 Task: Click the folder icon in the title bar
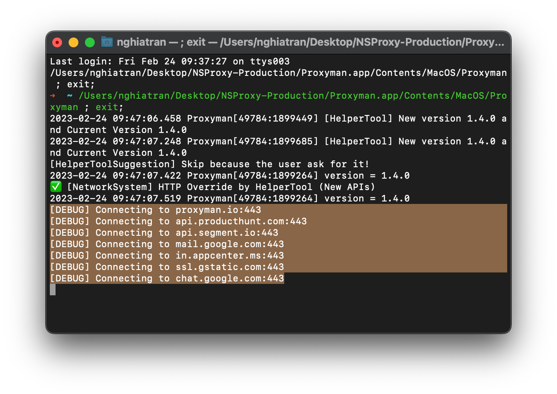point(107,42)
